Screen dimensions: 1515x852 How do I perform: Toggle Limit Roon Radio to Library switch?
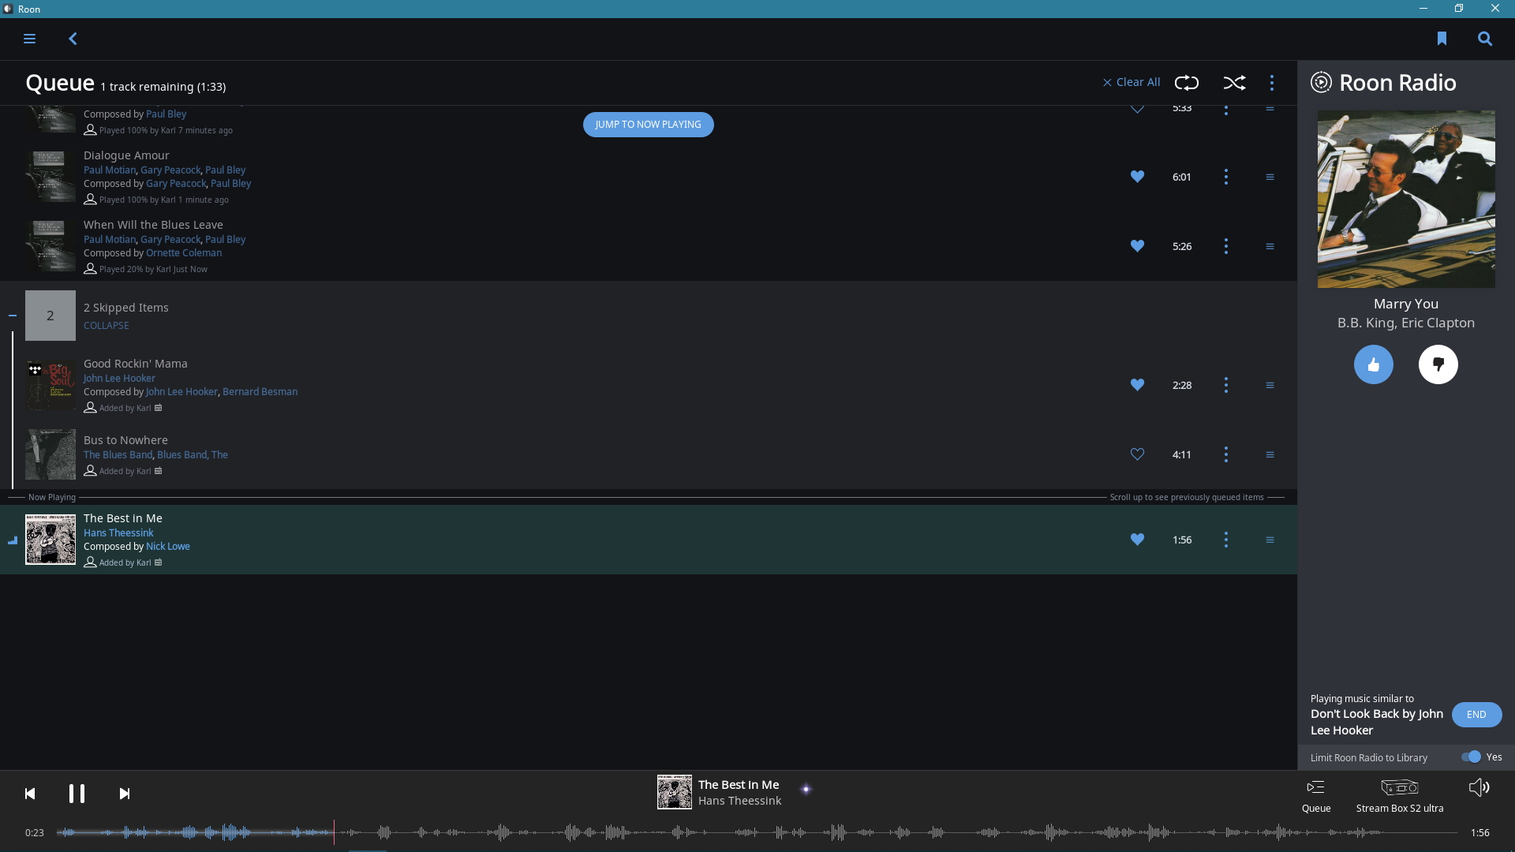click(x=1471, y=757)
